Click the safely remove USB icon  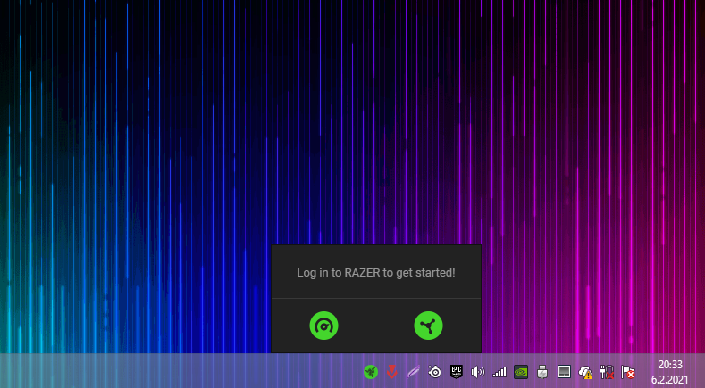click(x=542, y=372)
